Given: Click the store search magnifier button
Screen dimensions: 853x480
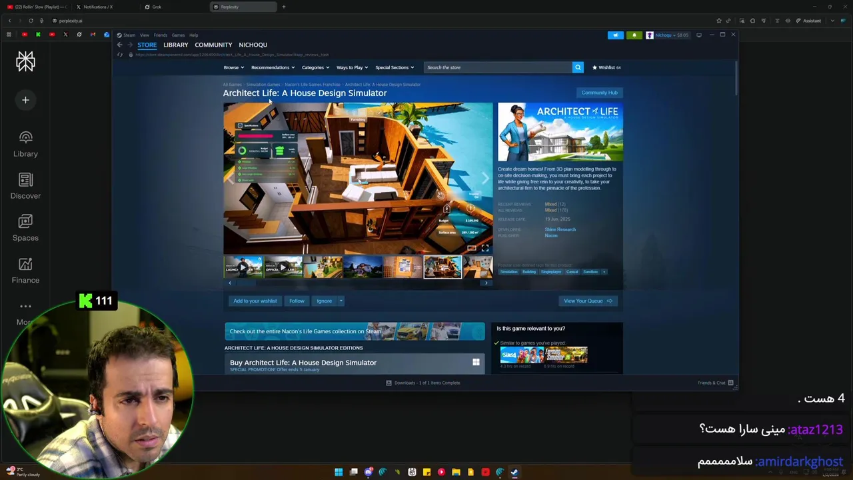Looking at the screenshot, I should click(578, 67).
